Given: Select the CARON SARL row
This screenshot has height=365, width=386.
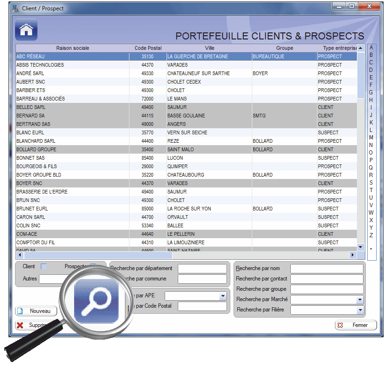Looking at the screenshot, I should pos(186,217).
